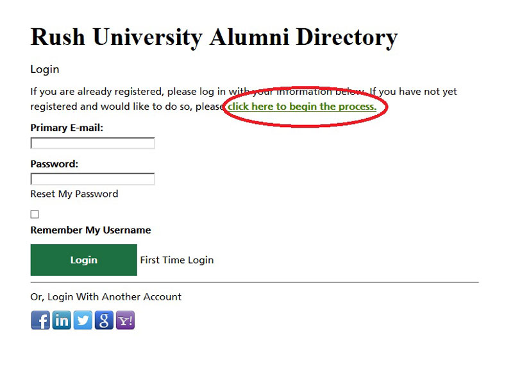The height and width of the screenshot is (385, 513).
Task: Log in with Twitter account
Action: point(82,320)
